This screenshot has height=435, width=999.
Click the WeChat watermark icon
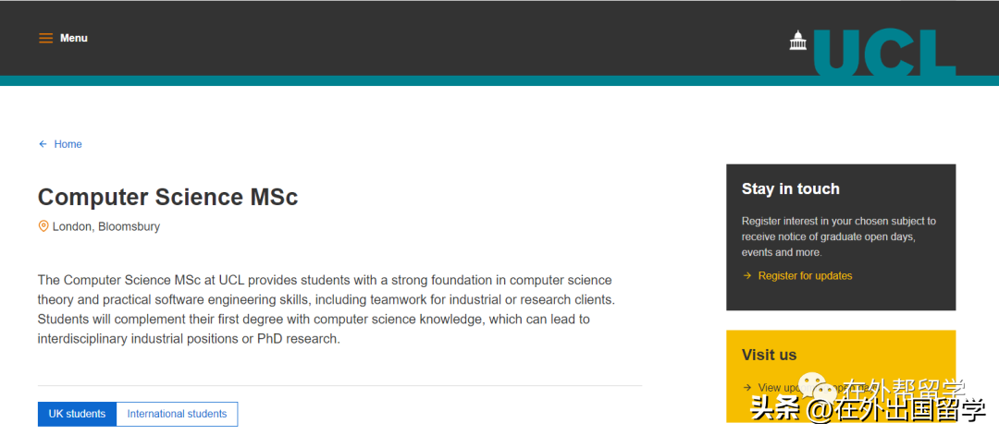pyautogui.click(x=818, y=387)
